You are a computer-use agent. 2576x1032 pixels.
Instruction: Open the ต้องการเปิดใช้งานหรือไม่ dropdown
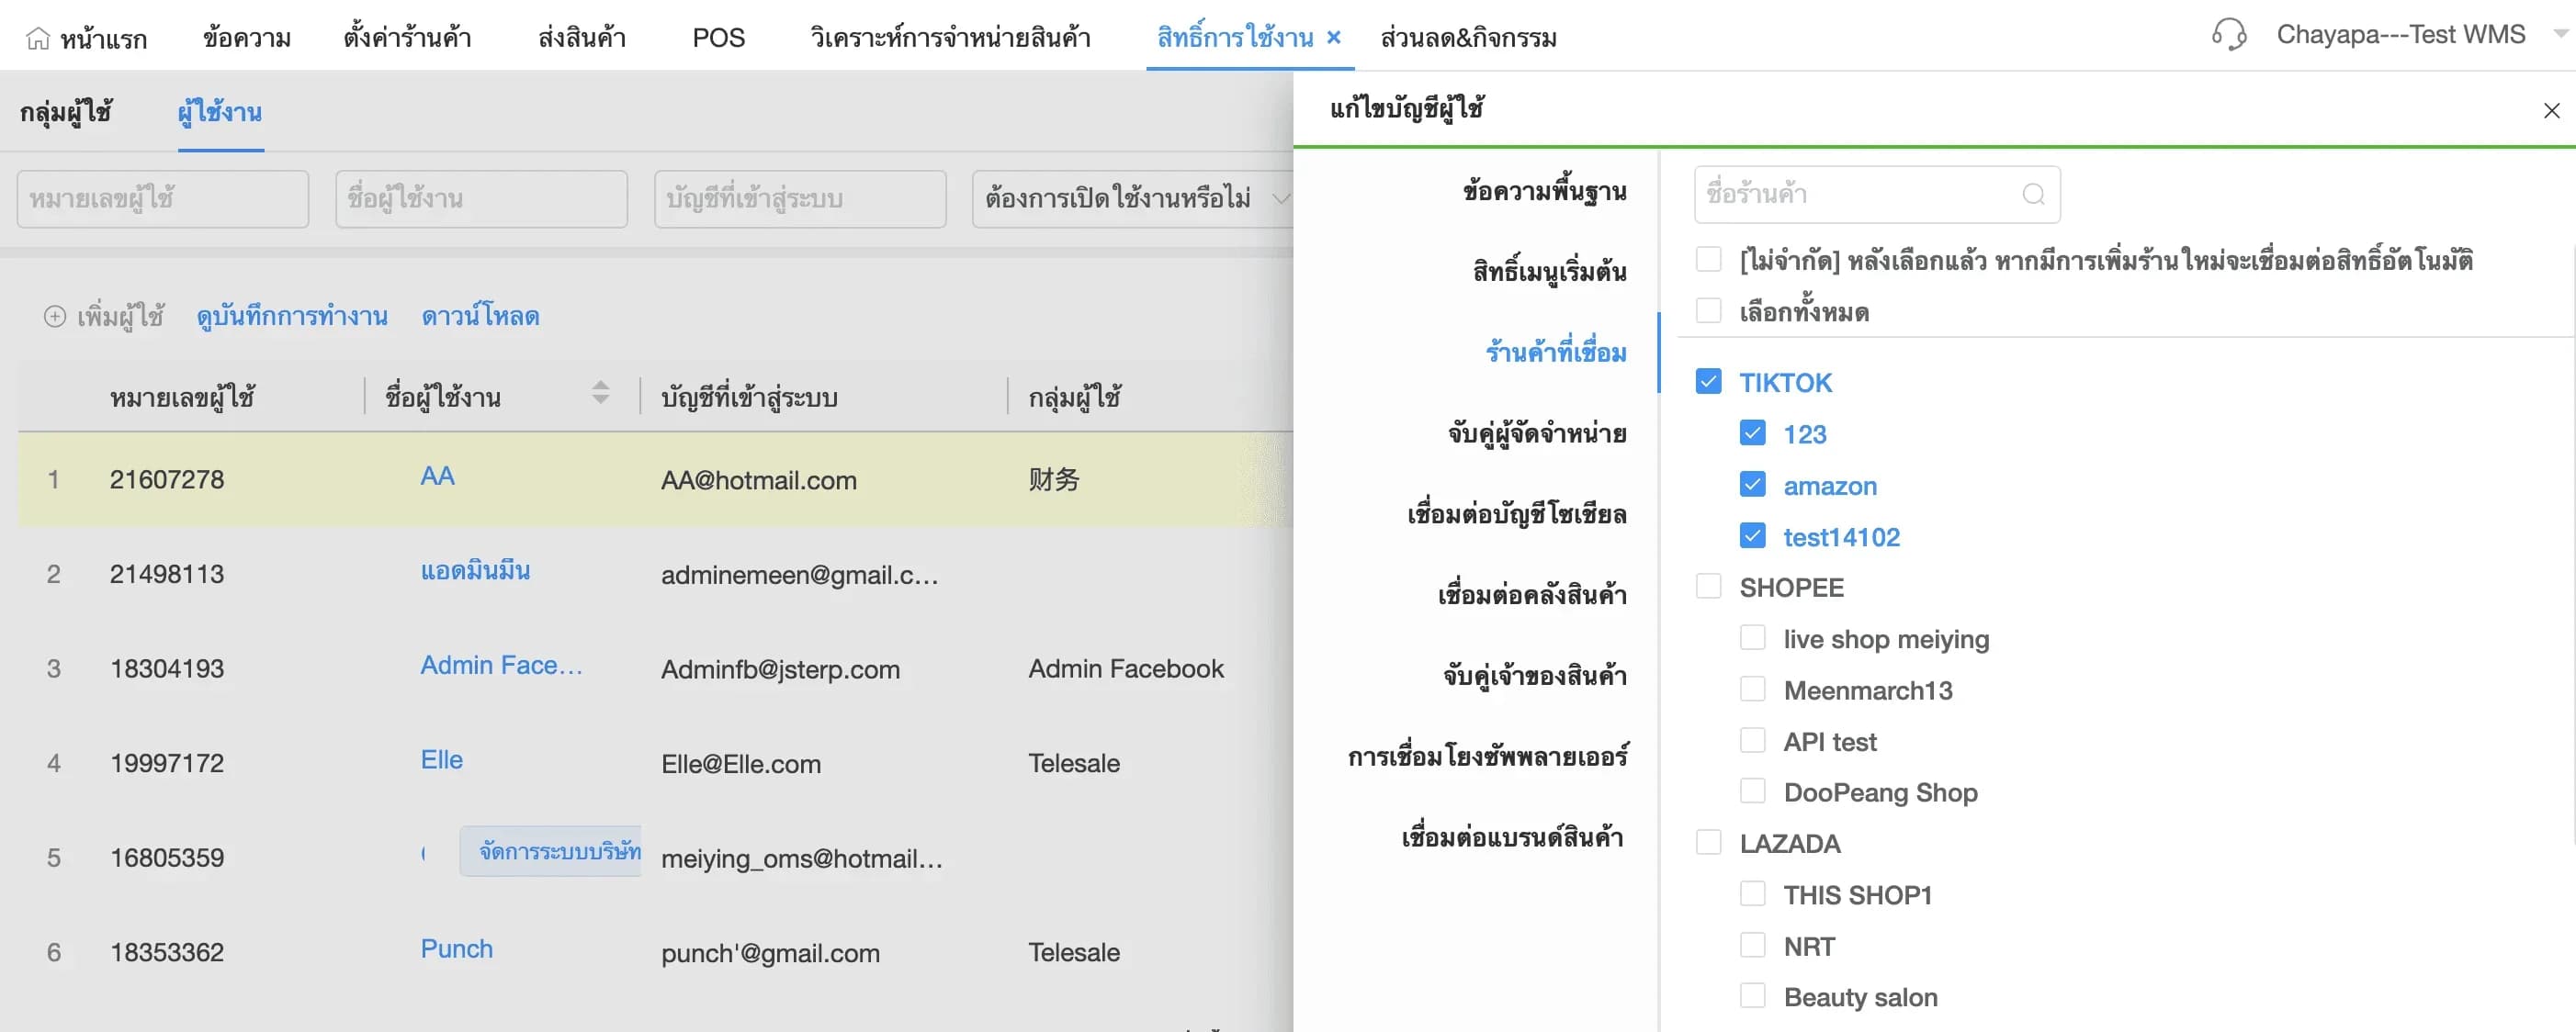tap(1133, 199)
